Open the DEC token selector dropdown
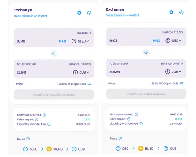This screenshot has width=196, height=157. (173, 40)
